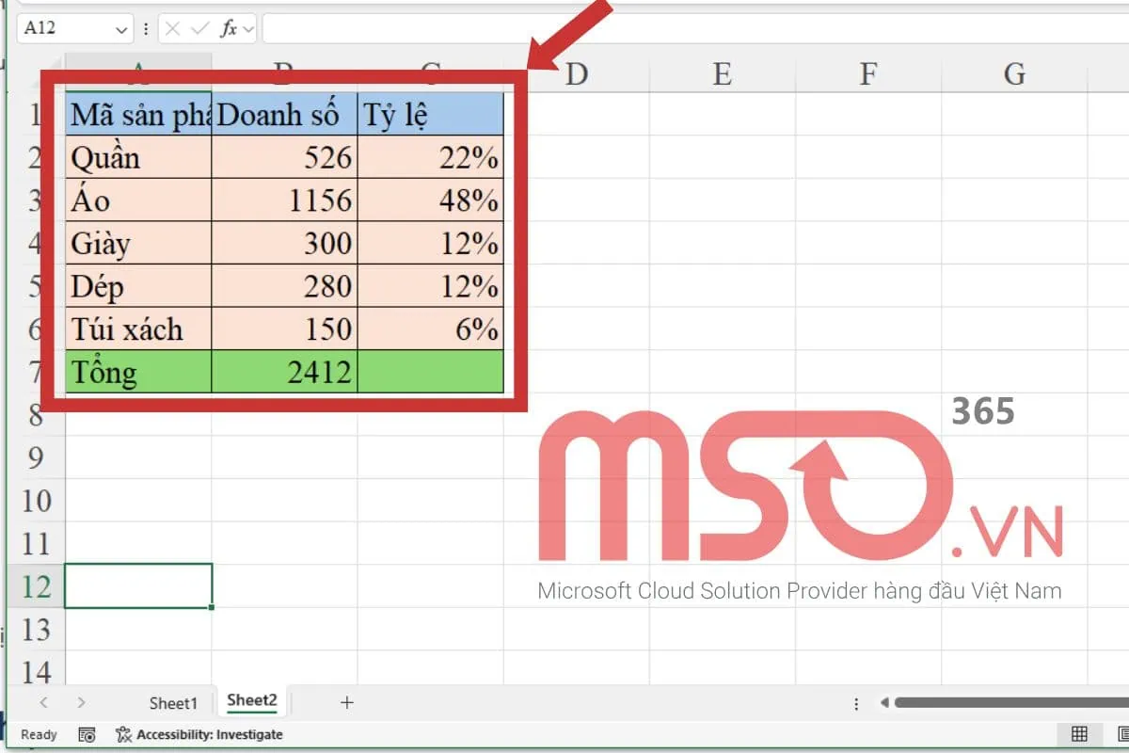Select the Normal view icon in the status bar
Viewport: 1129px width, 753px height.
point(1079,734)
